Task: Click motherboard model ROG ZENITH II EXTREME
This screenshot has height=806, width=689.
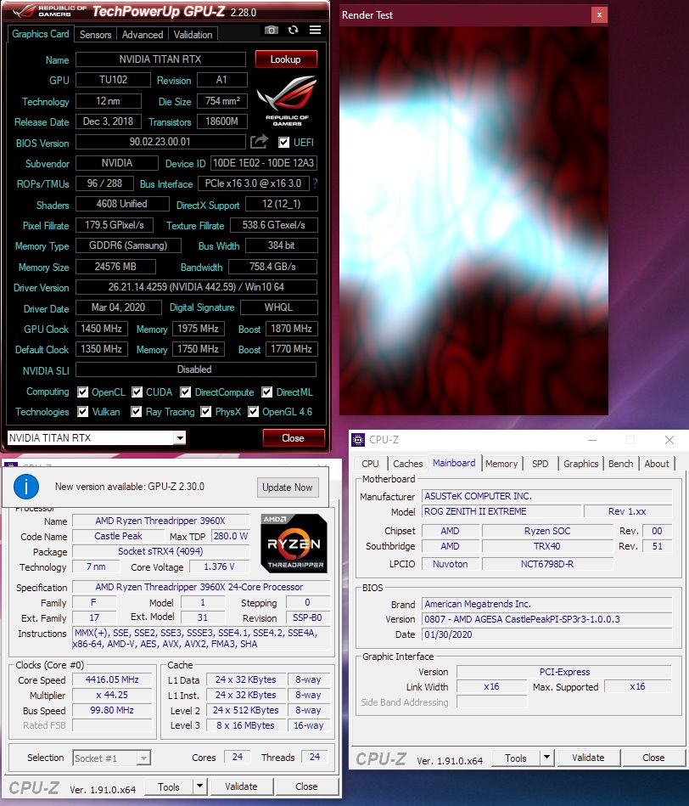Action: (501, 511)
